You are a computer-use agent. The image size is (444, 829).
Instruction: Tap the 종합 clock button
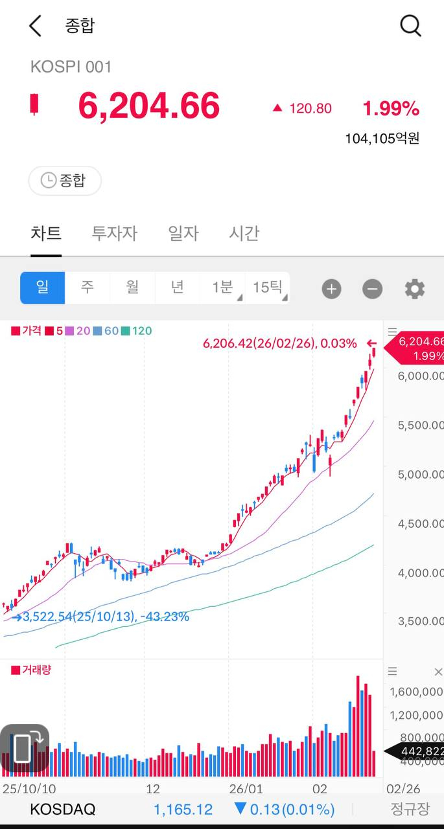tap(65, 181)
